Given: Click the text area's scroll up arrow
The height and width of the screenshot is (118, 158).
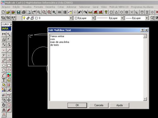Looking at the screenshot, I should click(145, 36).
